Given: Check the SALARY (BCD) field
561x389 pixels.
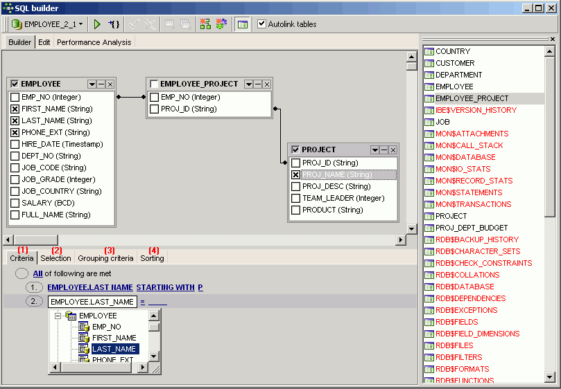Looking at the screenshot, I should point(15,203).
